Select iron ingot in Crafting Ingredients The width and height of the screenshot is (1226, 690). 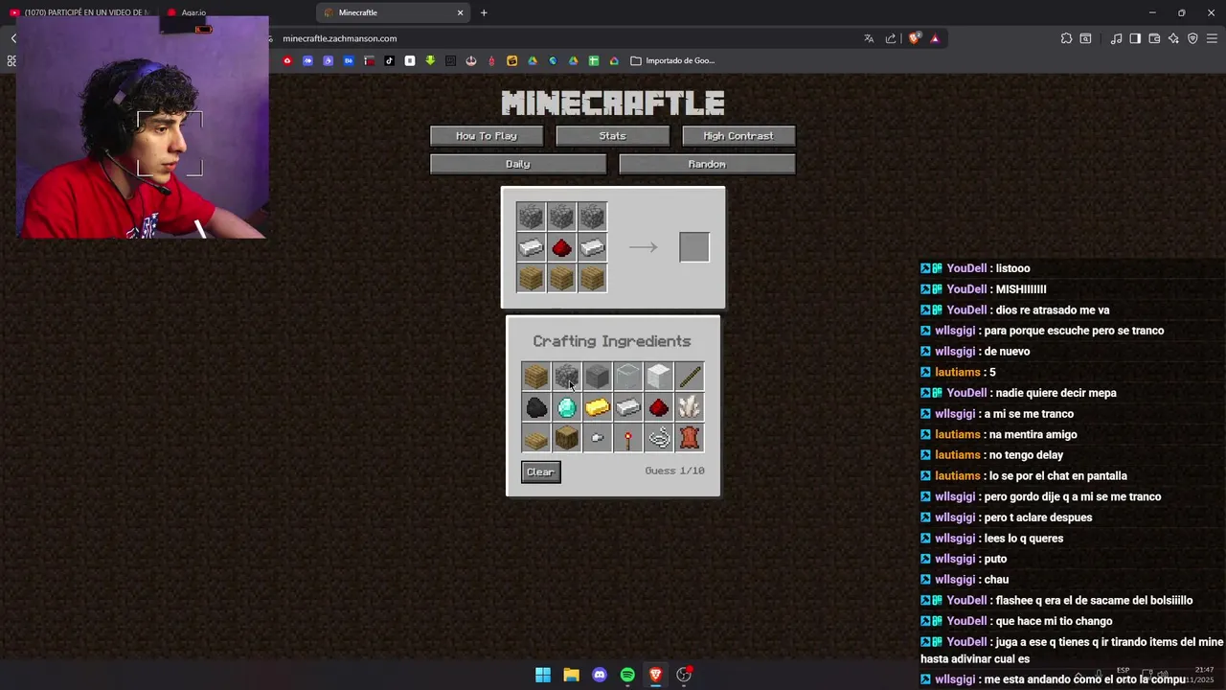coord(627,407)
